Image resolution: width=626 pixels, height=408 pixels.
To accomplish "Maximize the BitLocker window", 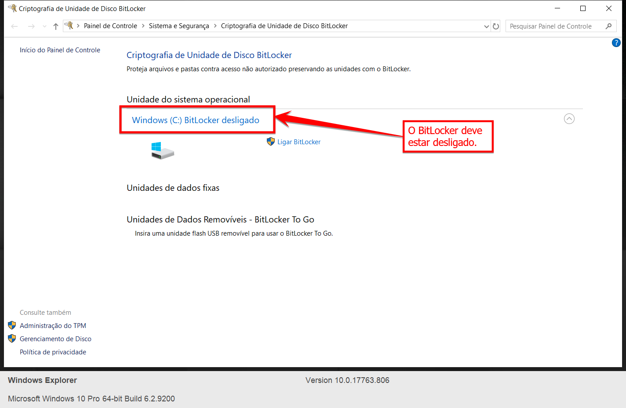I will pos(583,8).
